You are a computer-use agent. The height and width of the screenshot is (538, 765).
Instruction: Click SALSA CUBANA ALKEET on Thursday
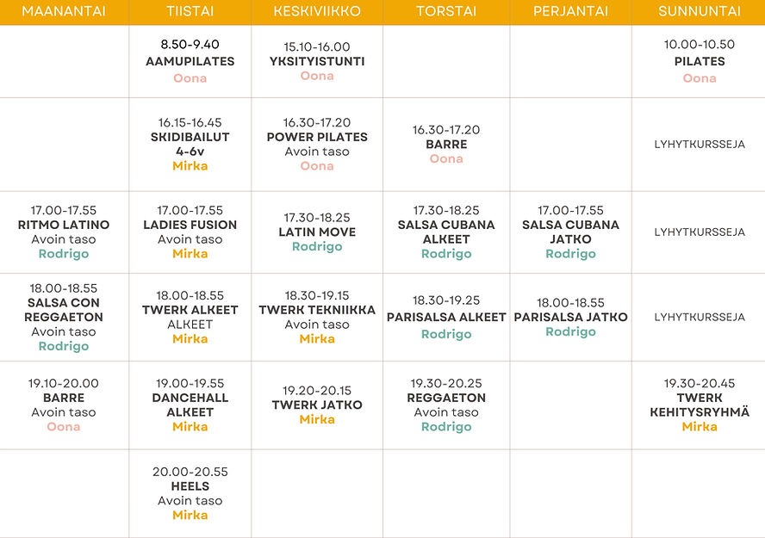[x=446, y=232]
